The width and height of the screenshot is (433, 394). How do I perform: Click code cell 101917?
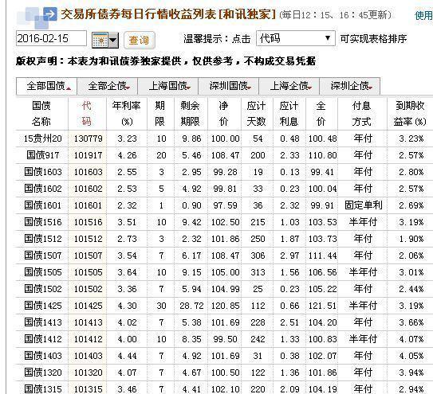(88, 155)
